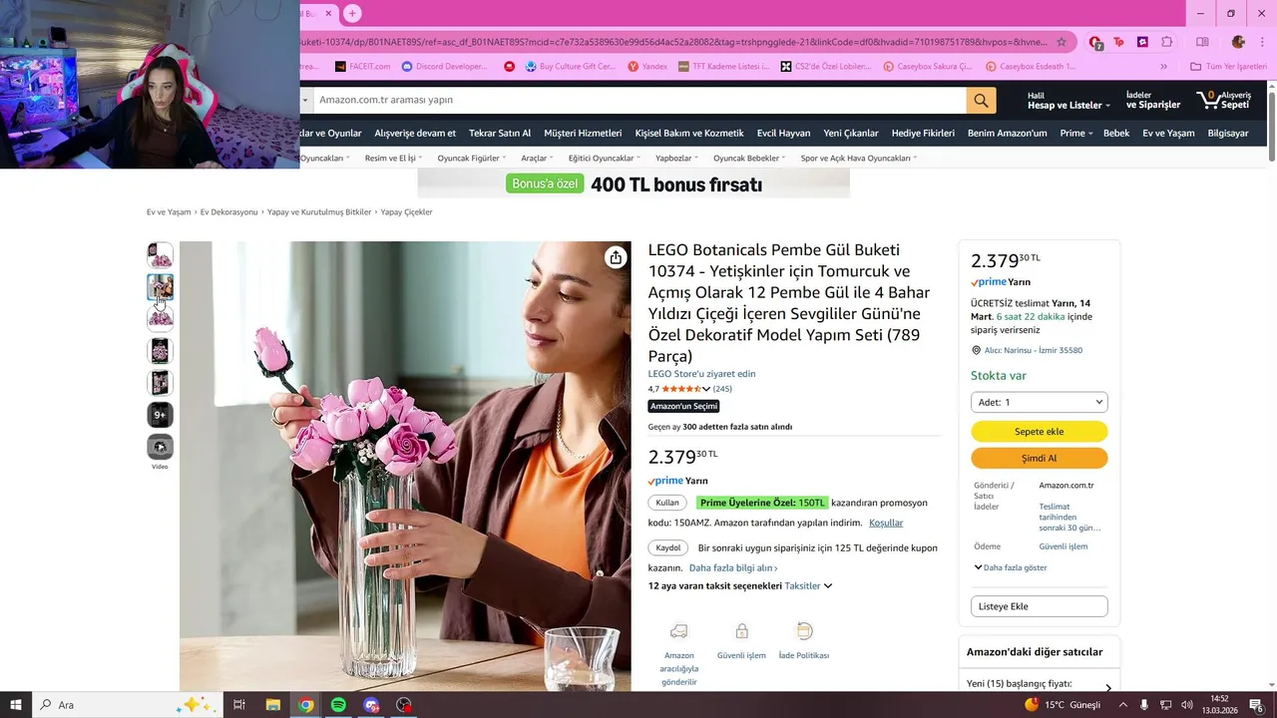Open the CS2'de Özel Lobiler bookmark

click(826, 67)
